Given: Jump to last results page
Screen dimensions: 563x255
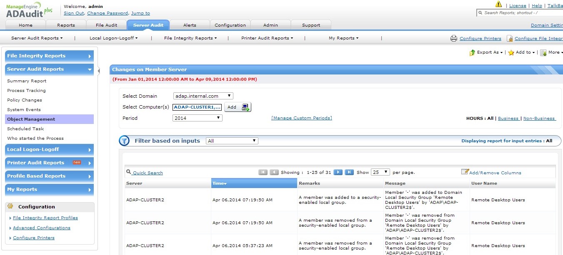Looking at the screenshot, I should coord(349,172).
